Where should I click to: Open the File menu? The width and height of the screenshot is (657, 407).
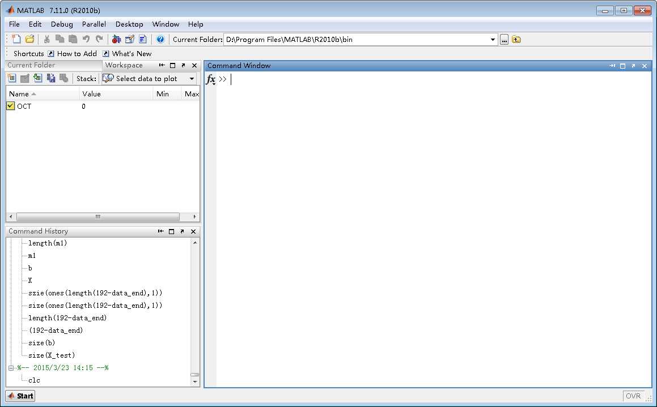point(14,24)
